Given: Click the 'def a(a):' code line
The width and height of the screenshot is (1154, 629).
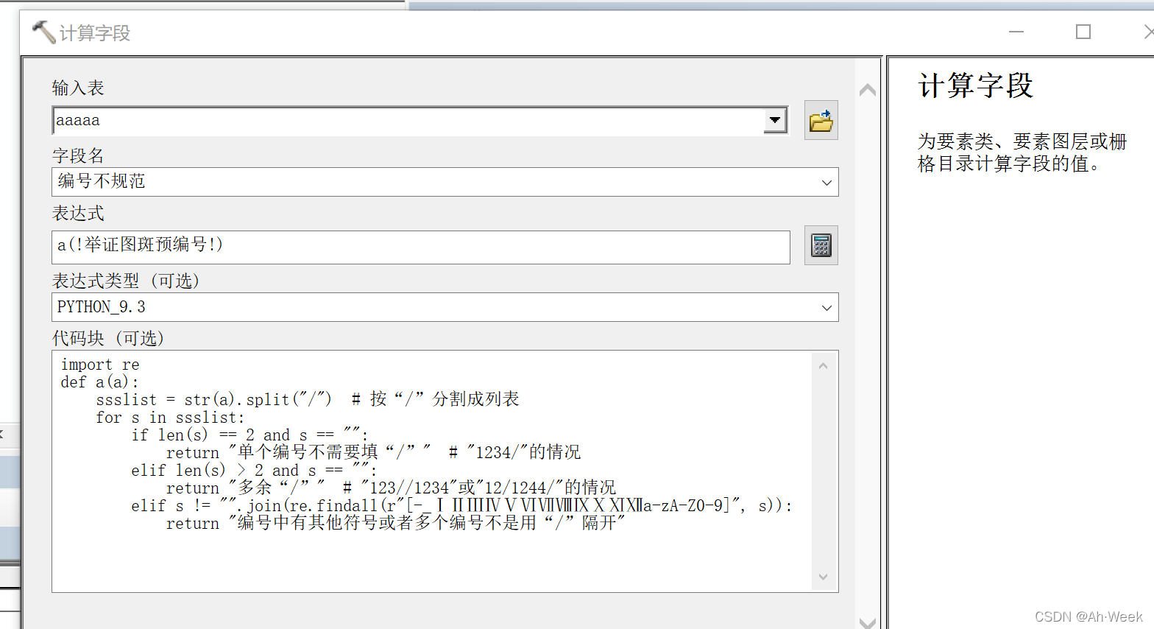Looking at the screenshot, I should click(x=99, y=382).
